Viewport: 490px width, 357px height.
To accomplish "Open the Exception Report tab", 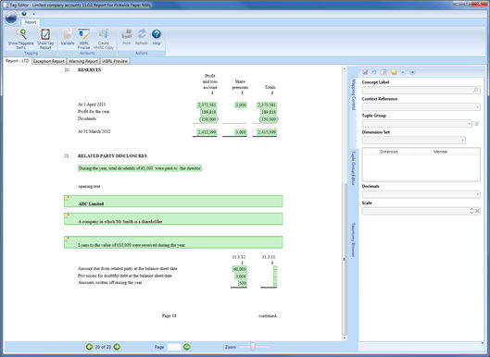I will point(49,61).
